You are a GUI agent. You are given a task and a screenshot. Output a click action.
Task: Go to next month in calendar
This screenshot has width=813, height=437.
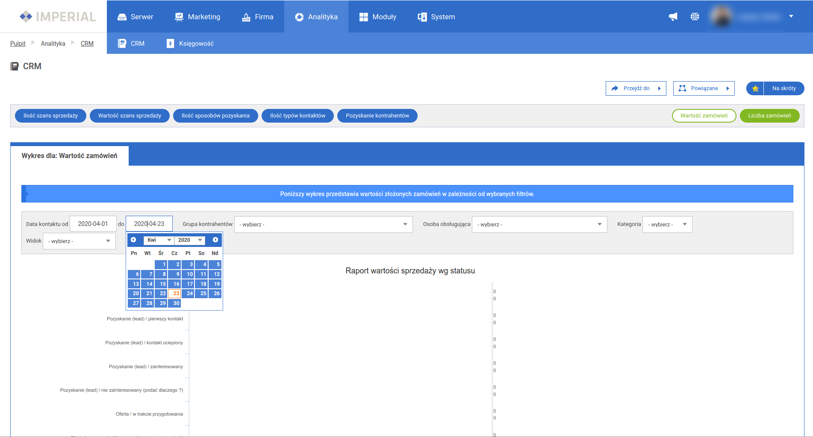pyautogui.click(x=215, y=240)
